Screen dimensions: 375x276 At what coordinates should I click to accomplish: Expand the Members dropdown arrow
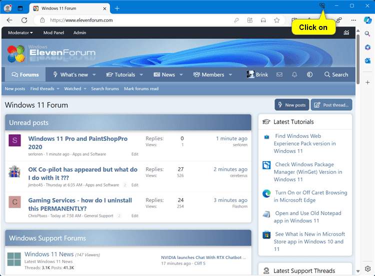pyautogui.click(x=230, y=75)
